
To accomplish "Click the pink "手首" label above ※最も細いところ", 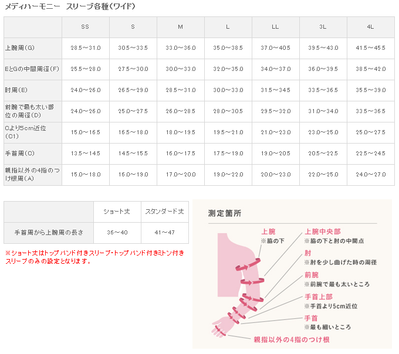I will (x=311, y=318).
